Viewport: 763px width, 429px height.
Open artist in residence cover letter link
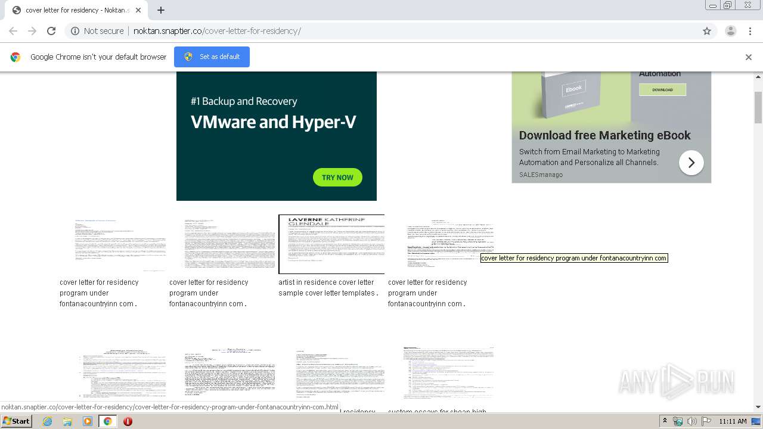pos(328,288)
